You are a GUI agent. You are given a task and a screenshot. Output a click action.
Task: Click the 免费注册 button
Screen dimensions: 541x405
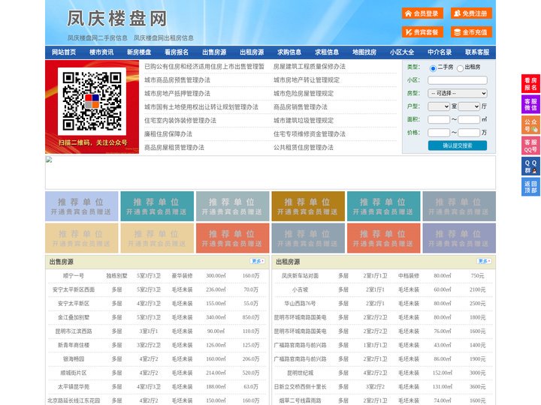pyautogui.click(x=471, y=13)
